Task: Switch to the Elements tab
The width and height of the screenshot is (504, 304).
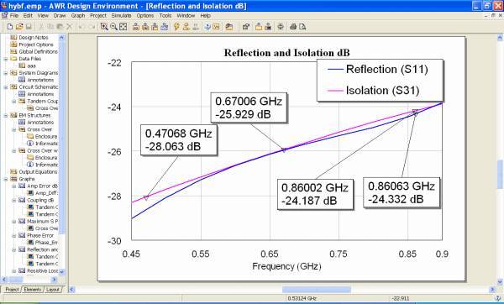Action: pos(33,290)
